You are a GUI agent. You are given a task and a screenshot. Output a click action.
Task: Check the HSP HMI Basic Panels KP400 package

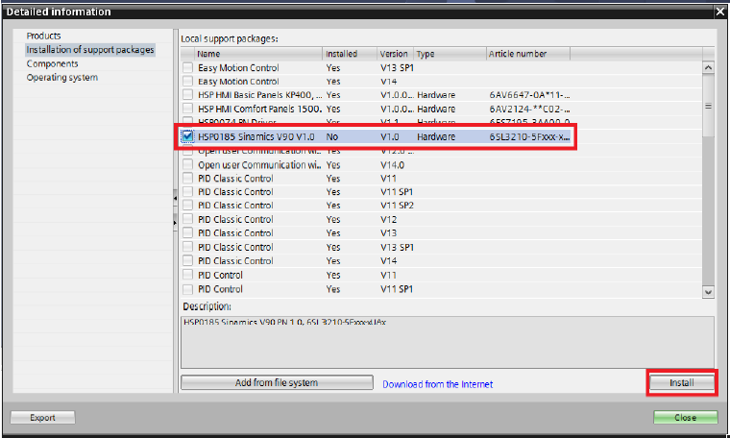188,96
